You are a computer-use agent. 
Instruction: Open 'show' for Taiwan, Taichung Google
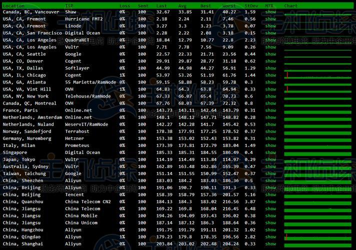click(x=270, y=174)
